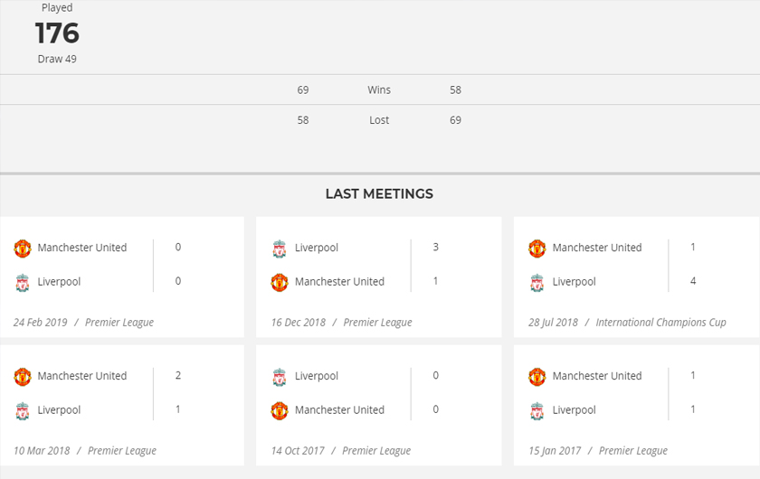Click Manchester United crest in 24 Feb 2019 match
This screenshot has height=479, width=760.
[x=23, y=249]
